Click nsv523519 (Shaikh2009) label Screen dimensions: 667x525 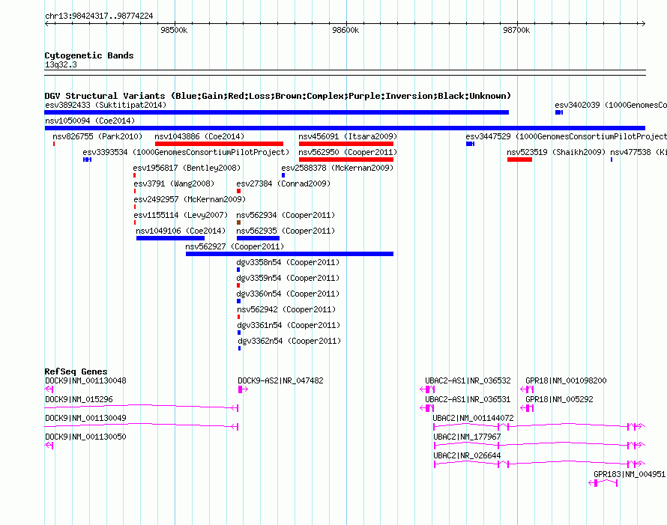tap(556, 152)
